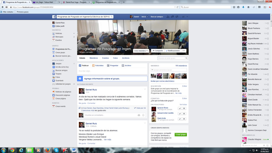This screenshot has width=272, height=153.
Task: Reject Danii Avila request X
Action: [184, 119]
